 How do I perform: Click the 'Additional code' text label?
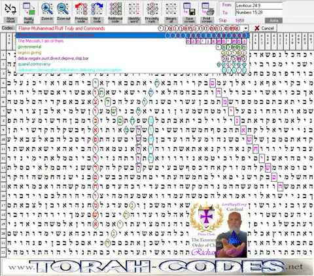pyautogui.click(x=115, y=20)
